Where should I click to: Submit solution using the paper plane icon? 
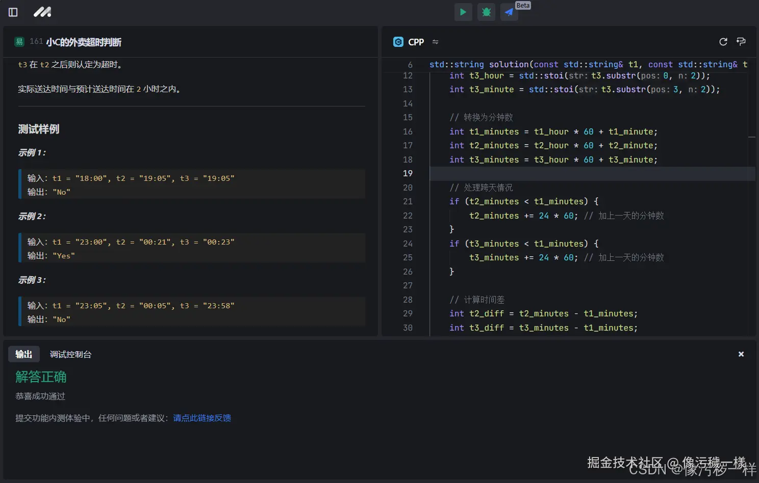click(x=509, y=12)
